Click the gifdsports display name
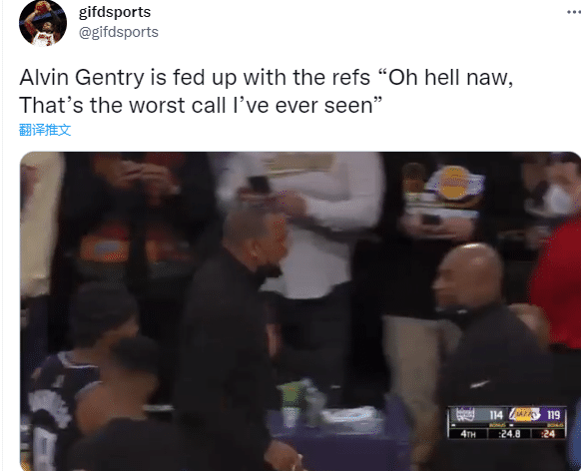Viewport: 581px width, 471px height. pos(115,12)
